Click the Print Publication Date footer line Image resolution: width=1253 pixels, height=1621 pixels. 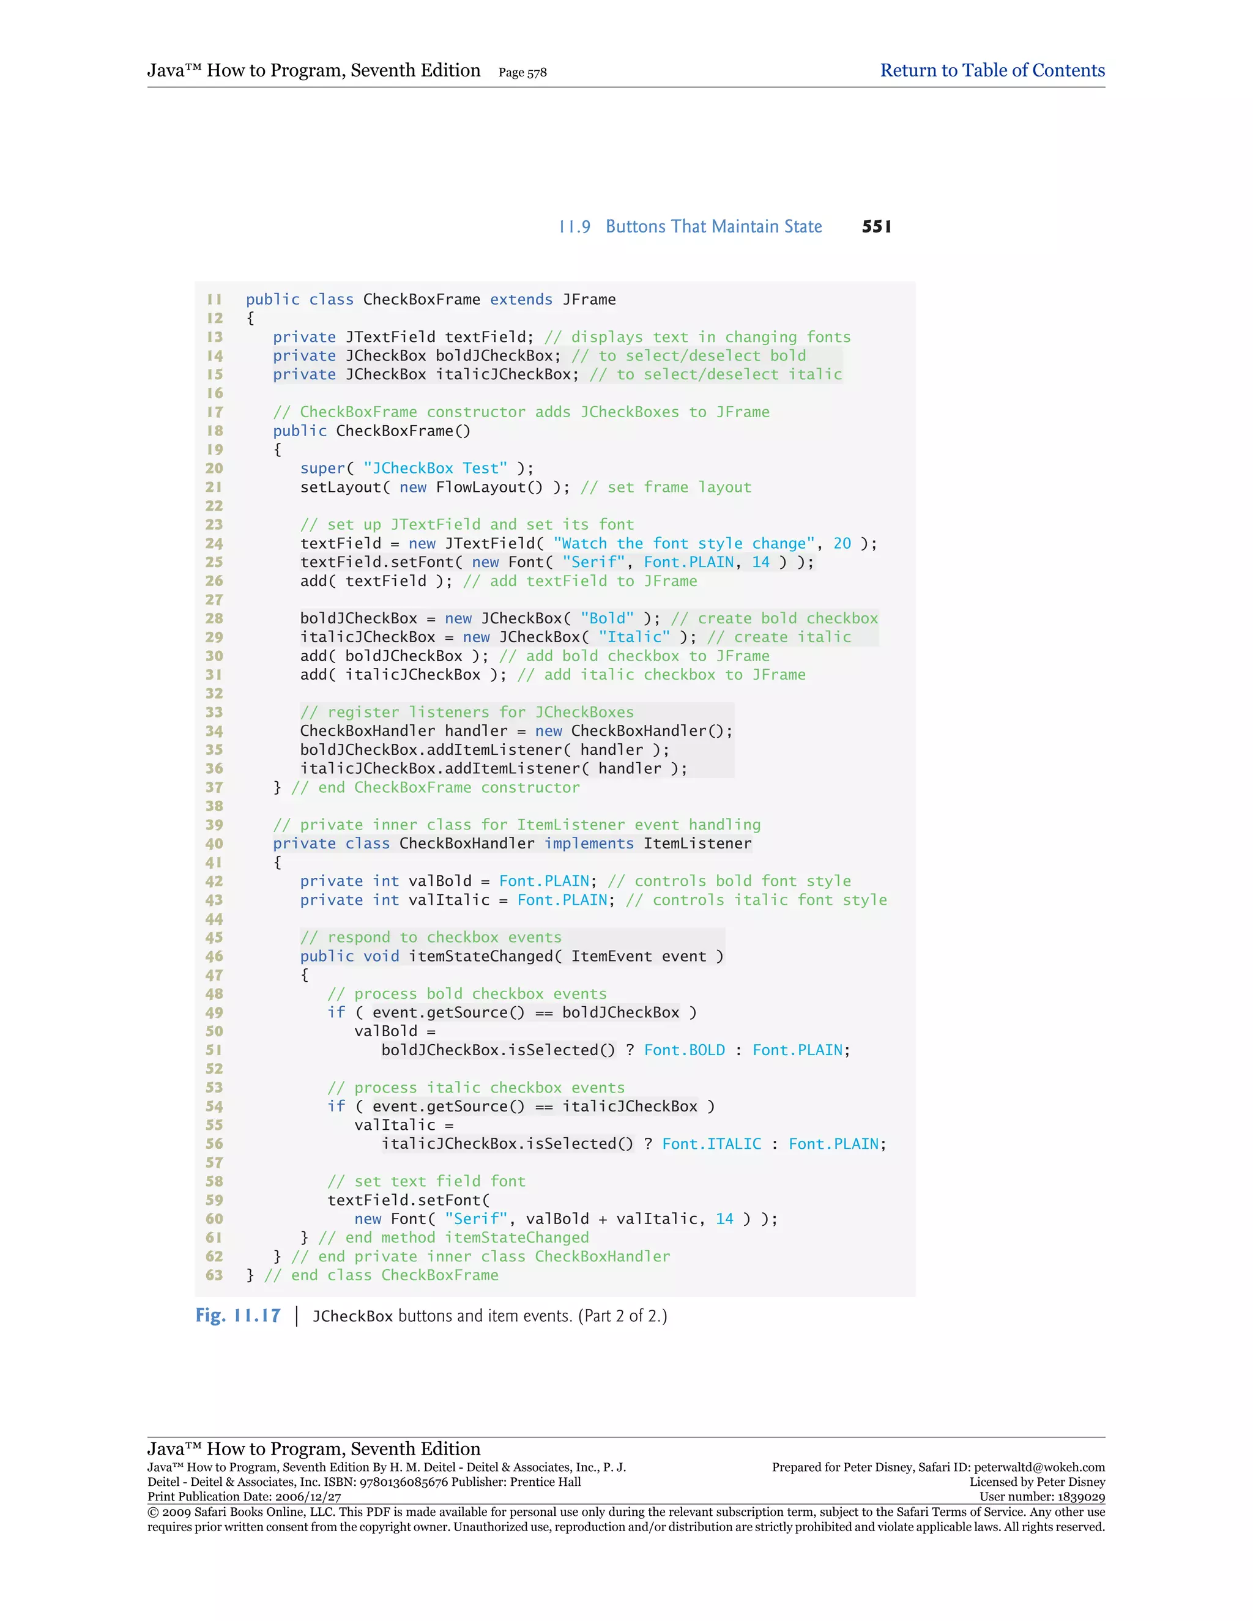tap(244, 1497)
